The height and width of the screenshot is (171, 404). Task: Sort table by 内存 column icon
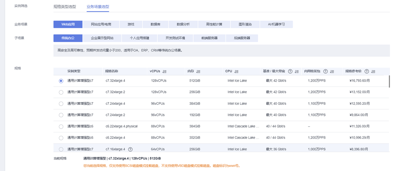click(x=198, y=71)
